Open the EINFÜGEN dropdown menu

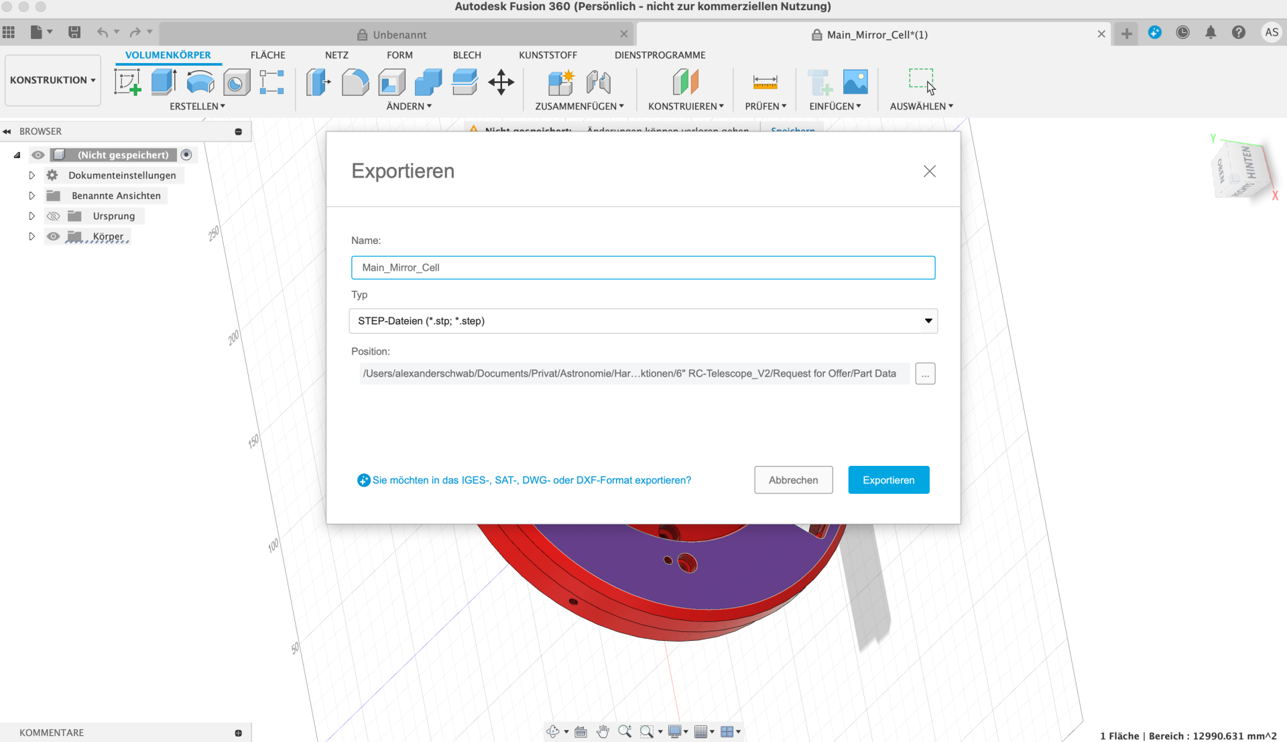click(835, 106)
